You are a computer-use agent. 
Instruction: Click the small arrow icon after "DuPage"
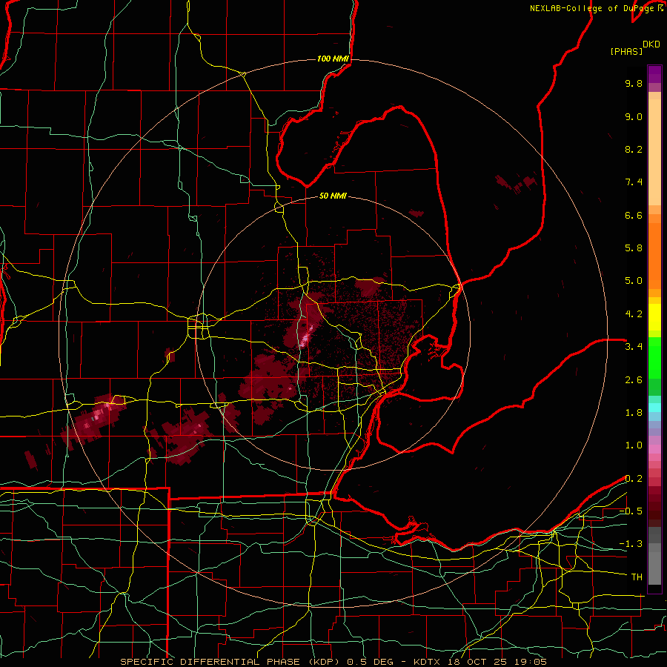coord(660,8)
